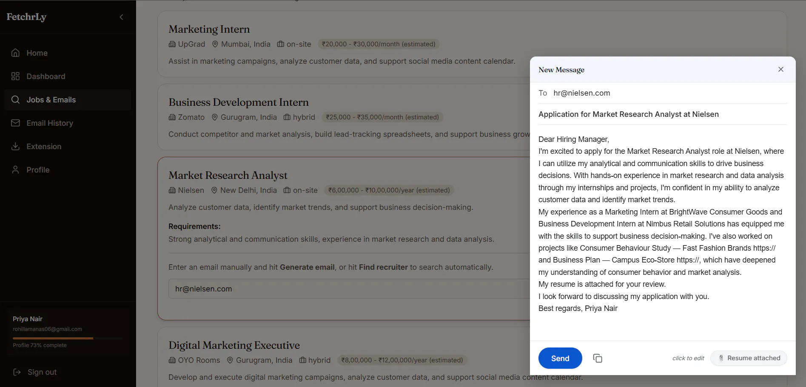This screenshot has height=387, width=806.
Task: Click the Gurugram location pin on Zomato card
Action: point(215,117)
